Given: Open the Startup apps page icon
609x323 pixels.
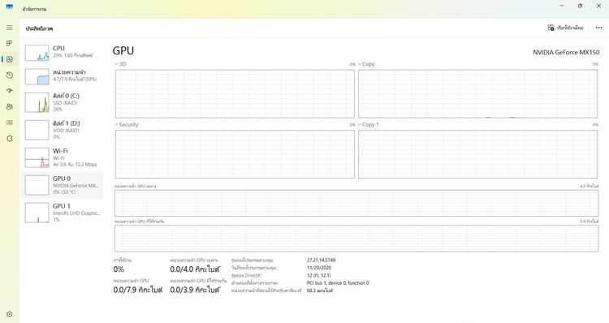Looking at the screenshot, I should [9, 91].
